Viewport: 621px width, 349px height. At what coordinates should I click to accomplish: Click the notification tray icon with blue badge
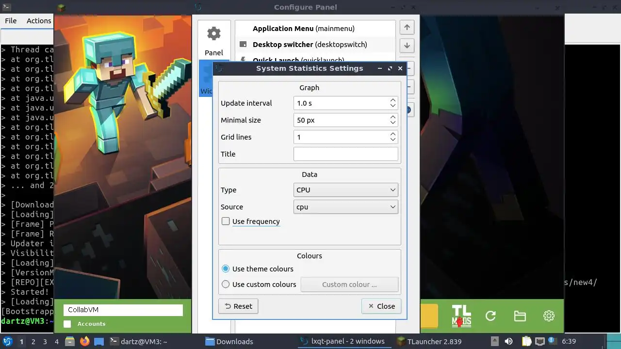tap(552, 341)
